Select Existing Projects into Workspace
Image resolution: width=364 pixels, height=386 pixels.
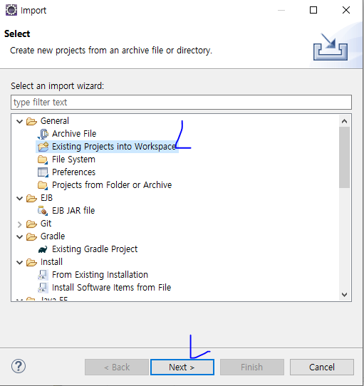114,147
